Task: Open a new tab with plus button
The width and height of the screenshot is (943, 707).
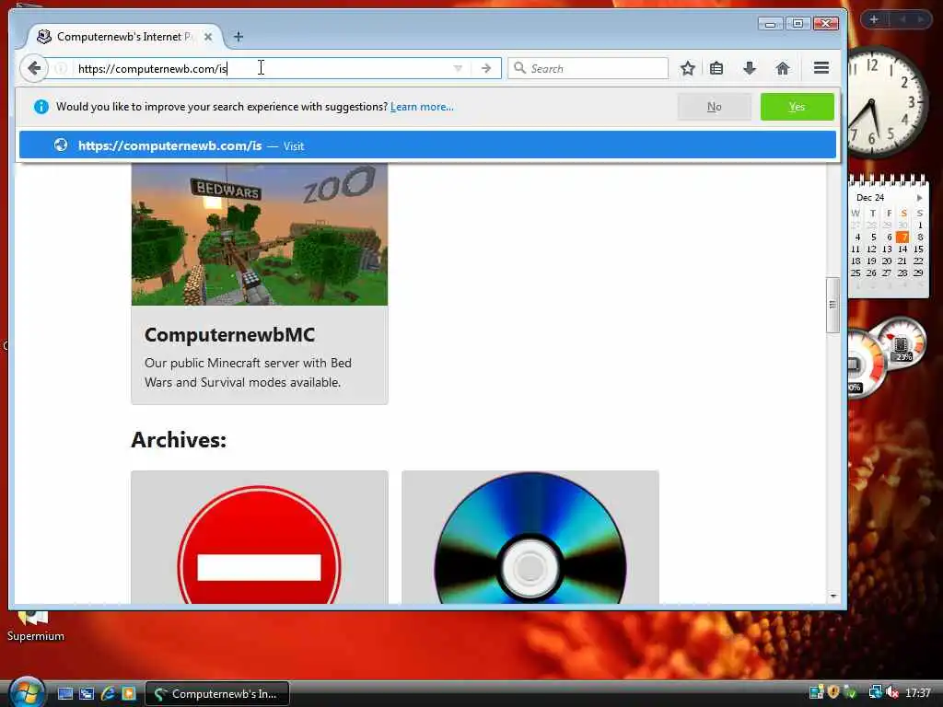Action: 239,37
